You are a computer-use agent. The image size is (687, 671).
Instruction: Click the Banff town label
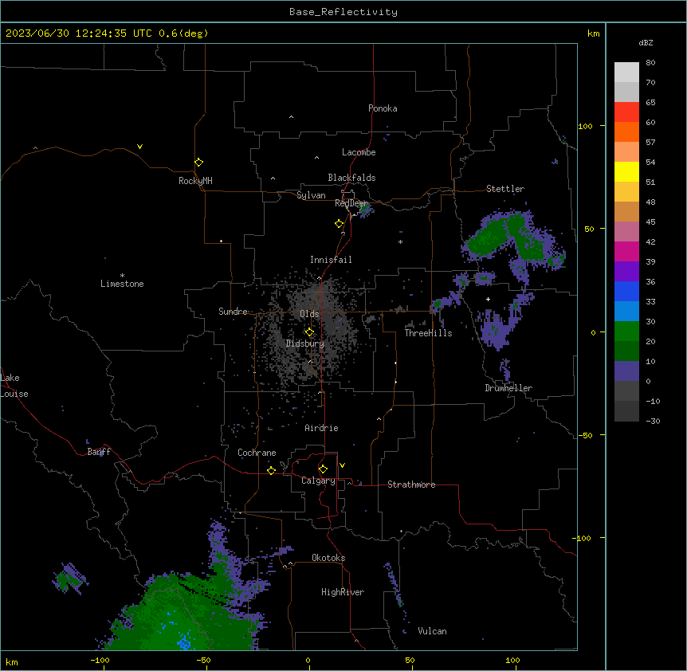click(99, 452)
